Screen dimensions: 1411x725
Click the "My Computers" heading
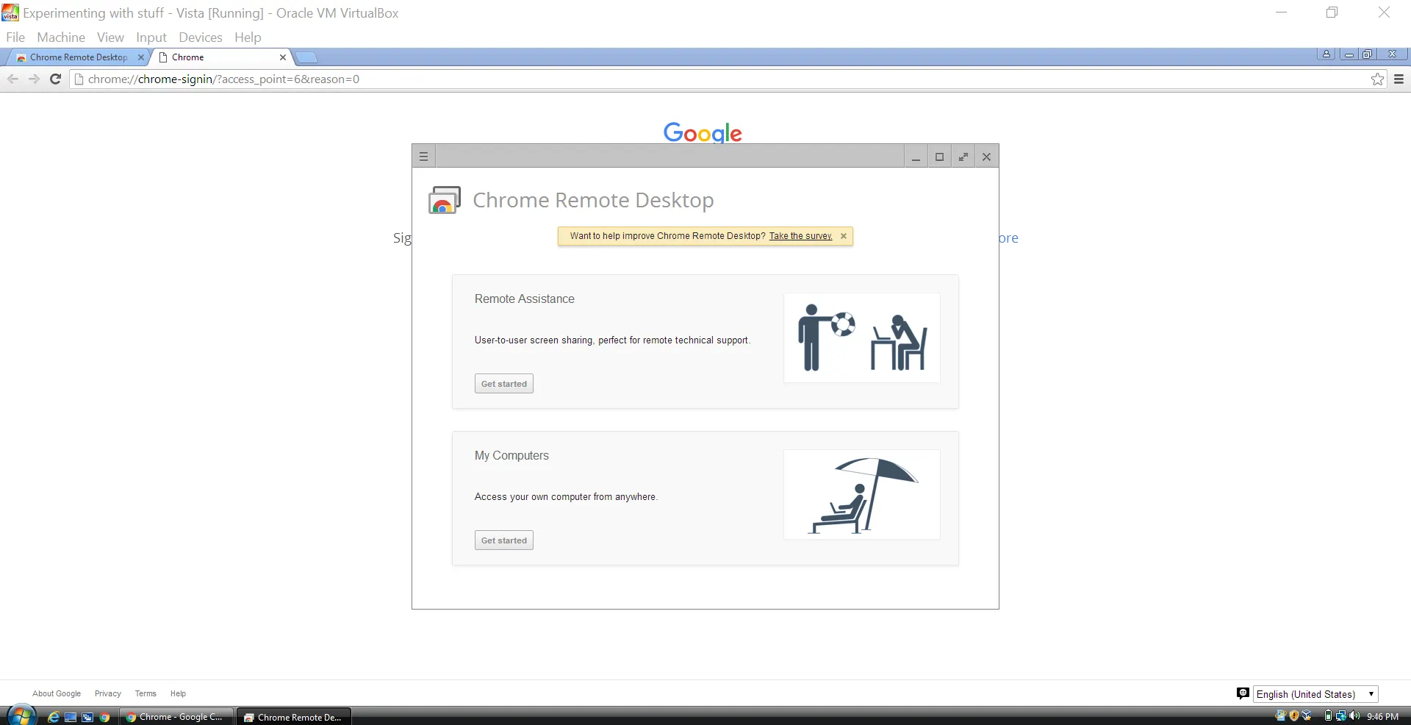[511, 456]
